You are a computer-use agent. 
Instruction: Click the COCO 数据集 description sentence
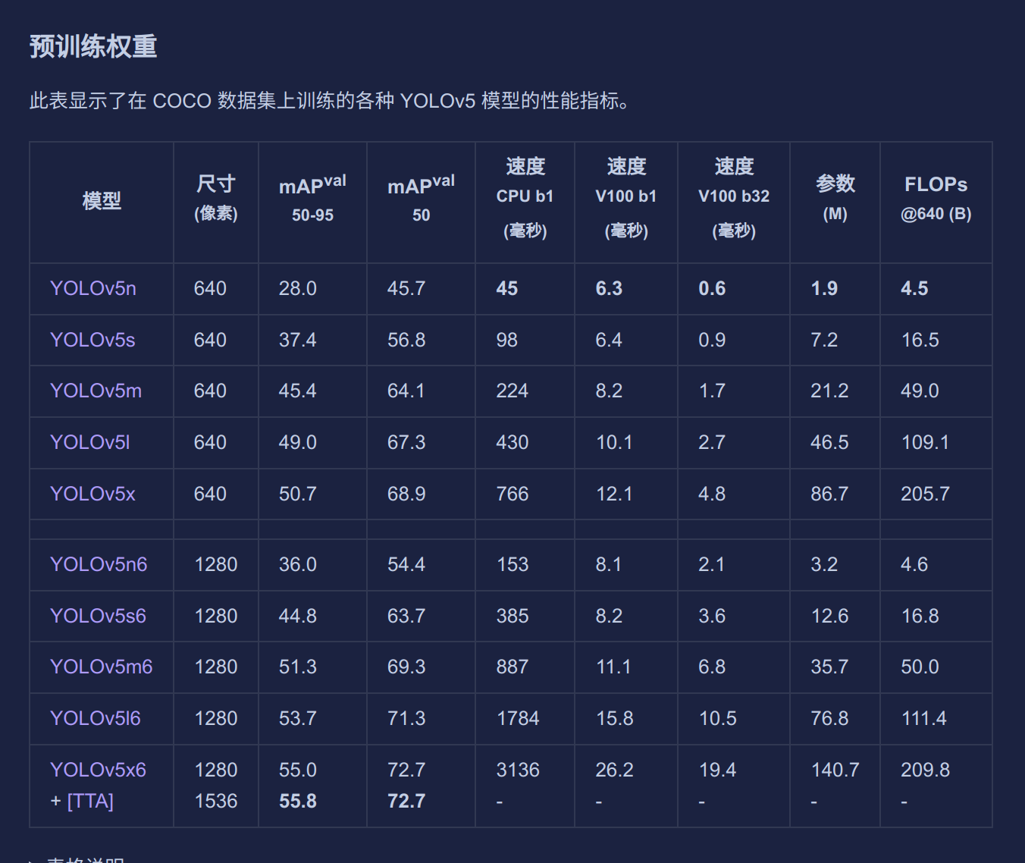(x=329, y=100)
